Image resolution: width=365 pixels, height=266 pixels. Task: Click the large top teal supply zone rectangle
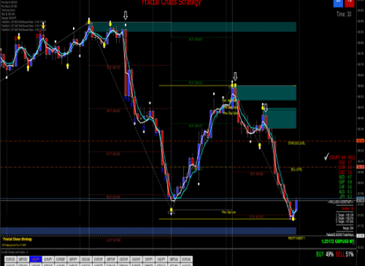pos(194,27)
